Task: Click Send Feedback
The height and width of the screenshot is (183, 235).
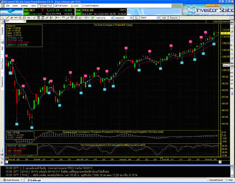Action: click(x=90, y=6)
